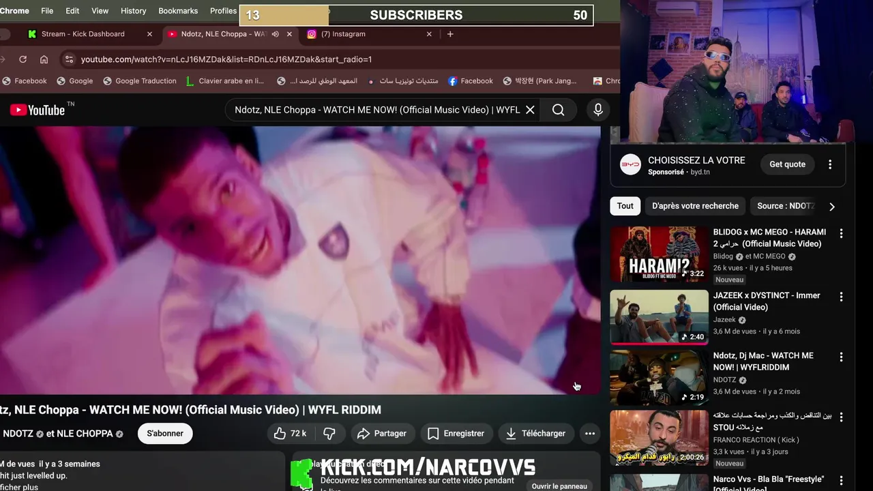Dislike the video with thumbs down
The image size is (873, 491).
pyautogui.click(x=329, y=433)
